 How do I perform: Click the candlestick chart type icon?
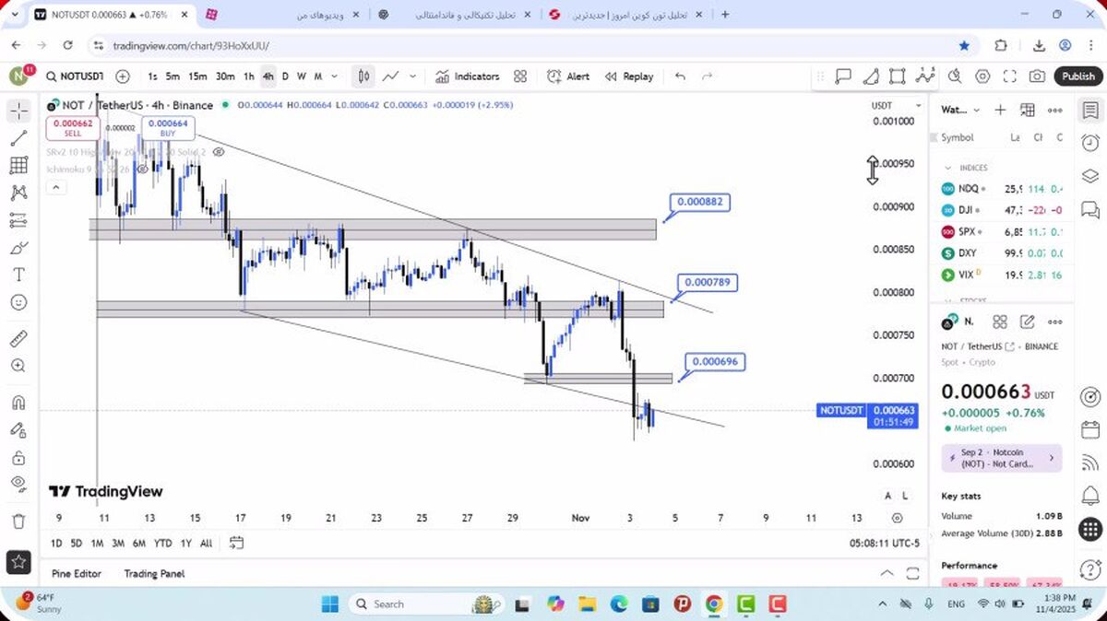[364, 76]
